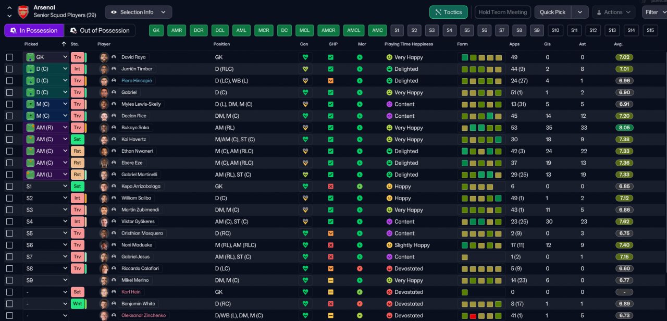The image size is (667, 321).
Task: Click the info icon beside Viktor Gyökeres
Action: pyautogui.click(x=114, y=221)
